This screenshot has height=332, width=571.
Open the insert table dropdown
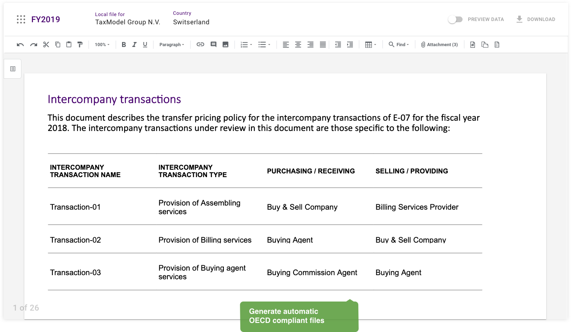(x=371, y=44)
